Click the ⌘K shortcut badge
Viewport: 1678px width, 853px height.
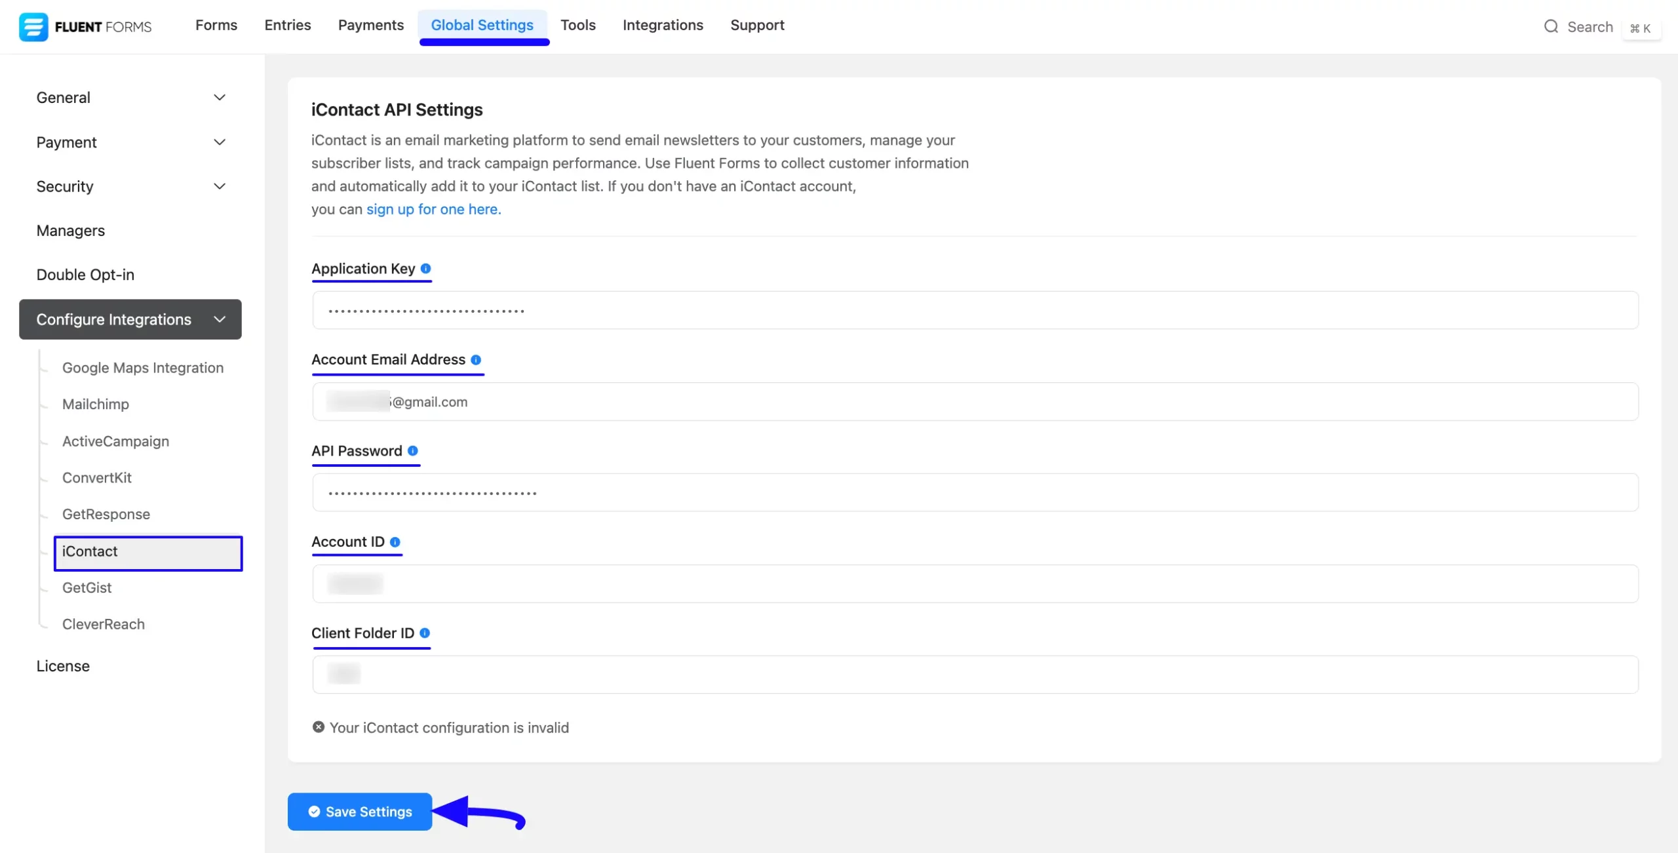coord(1641,28)
